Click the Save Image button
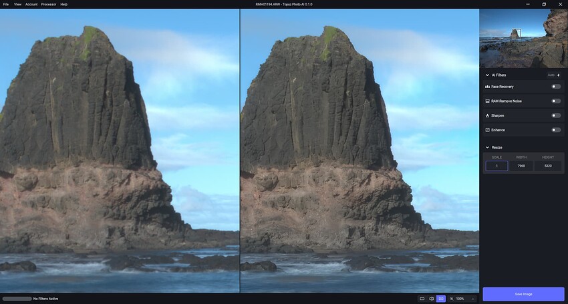The width and height of the screenshot is (568, 304). click(x=523, y=294)
